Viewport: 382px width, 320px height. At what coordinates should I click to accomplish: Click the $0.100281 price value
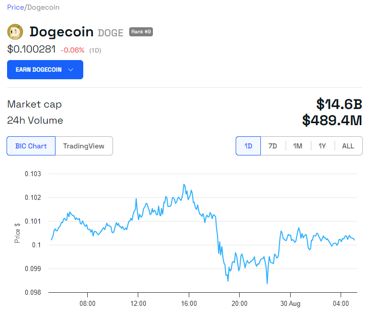coord(31,49)
